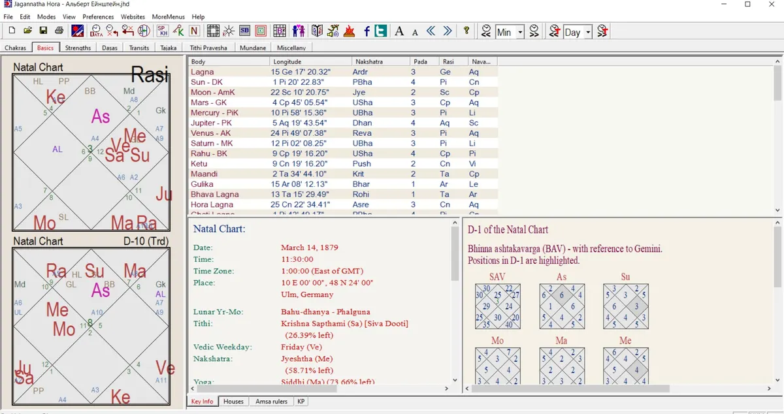Screen dimensions: 784x414
Task: Click the yellow question mark help icon
Action: point(466,31)
